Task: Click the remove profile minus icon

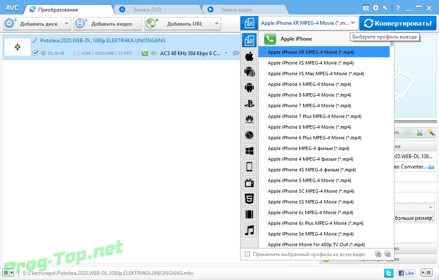Action: point(388,254)
